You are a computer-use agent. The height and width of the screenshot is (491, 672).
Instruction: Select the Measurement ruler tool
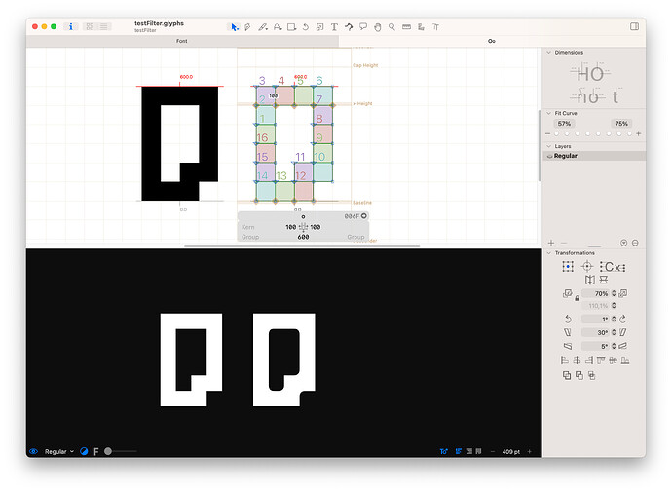[406, 26]
